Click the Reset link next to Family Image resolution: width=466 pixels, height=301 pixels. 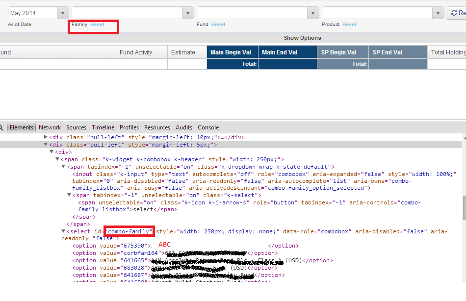pyautogui.click(x=97, y=25)
